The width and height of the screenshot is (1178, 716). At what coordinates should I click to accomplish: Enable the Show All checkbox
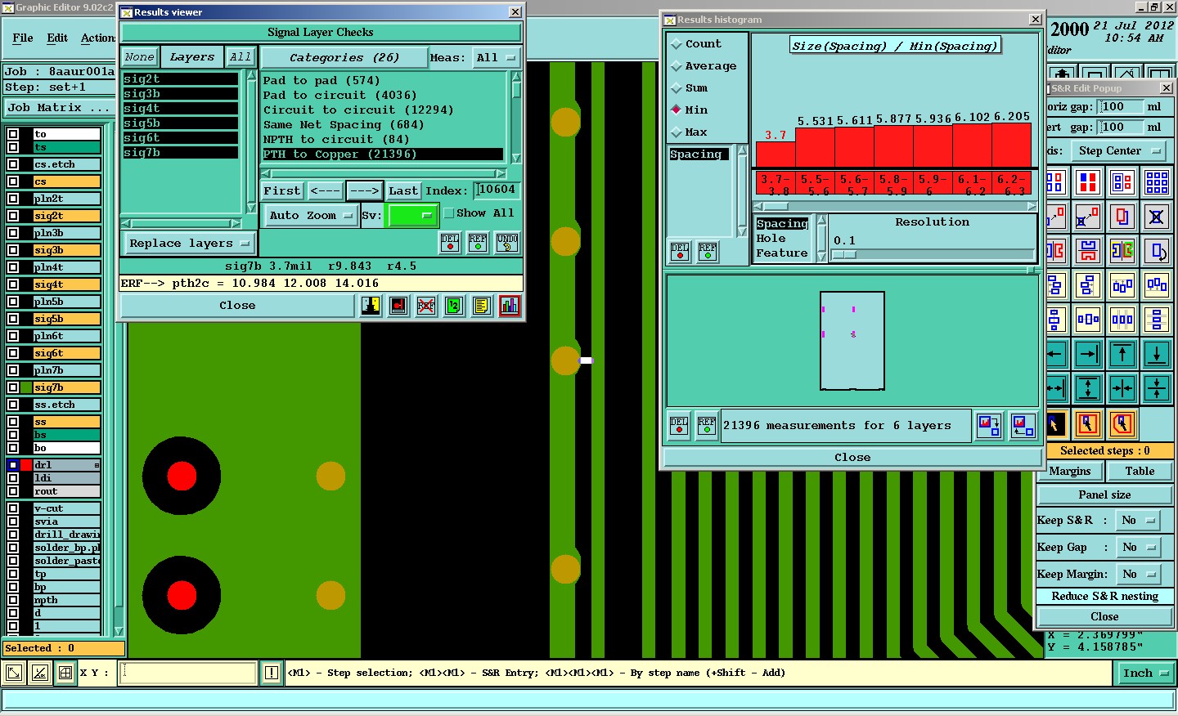(449, 213)
